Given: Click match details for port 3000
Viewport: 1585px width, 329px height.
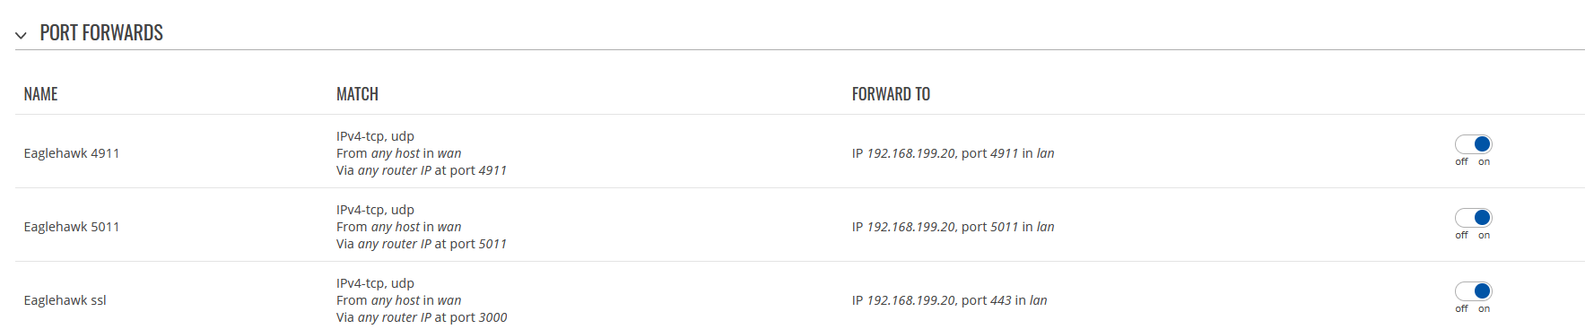Looking at the screenshot, I should click(422, 300).
